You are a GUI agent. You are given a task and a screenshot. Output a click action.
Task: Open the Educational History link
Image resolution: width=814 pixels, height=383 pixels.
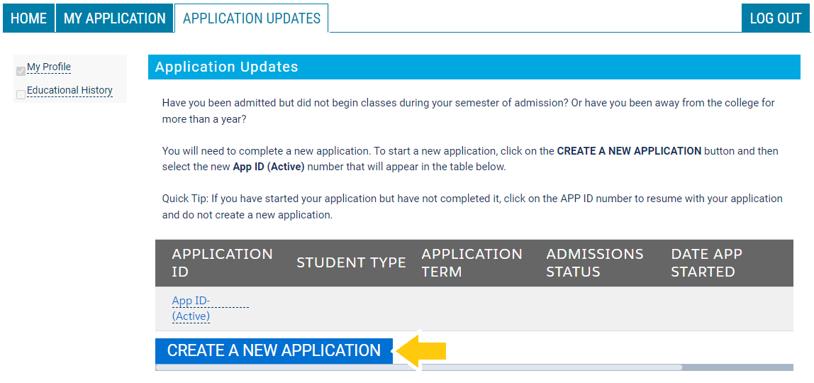(x=69, y=91)
